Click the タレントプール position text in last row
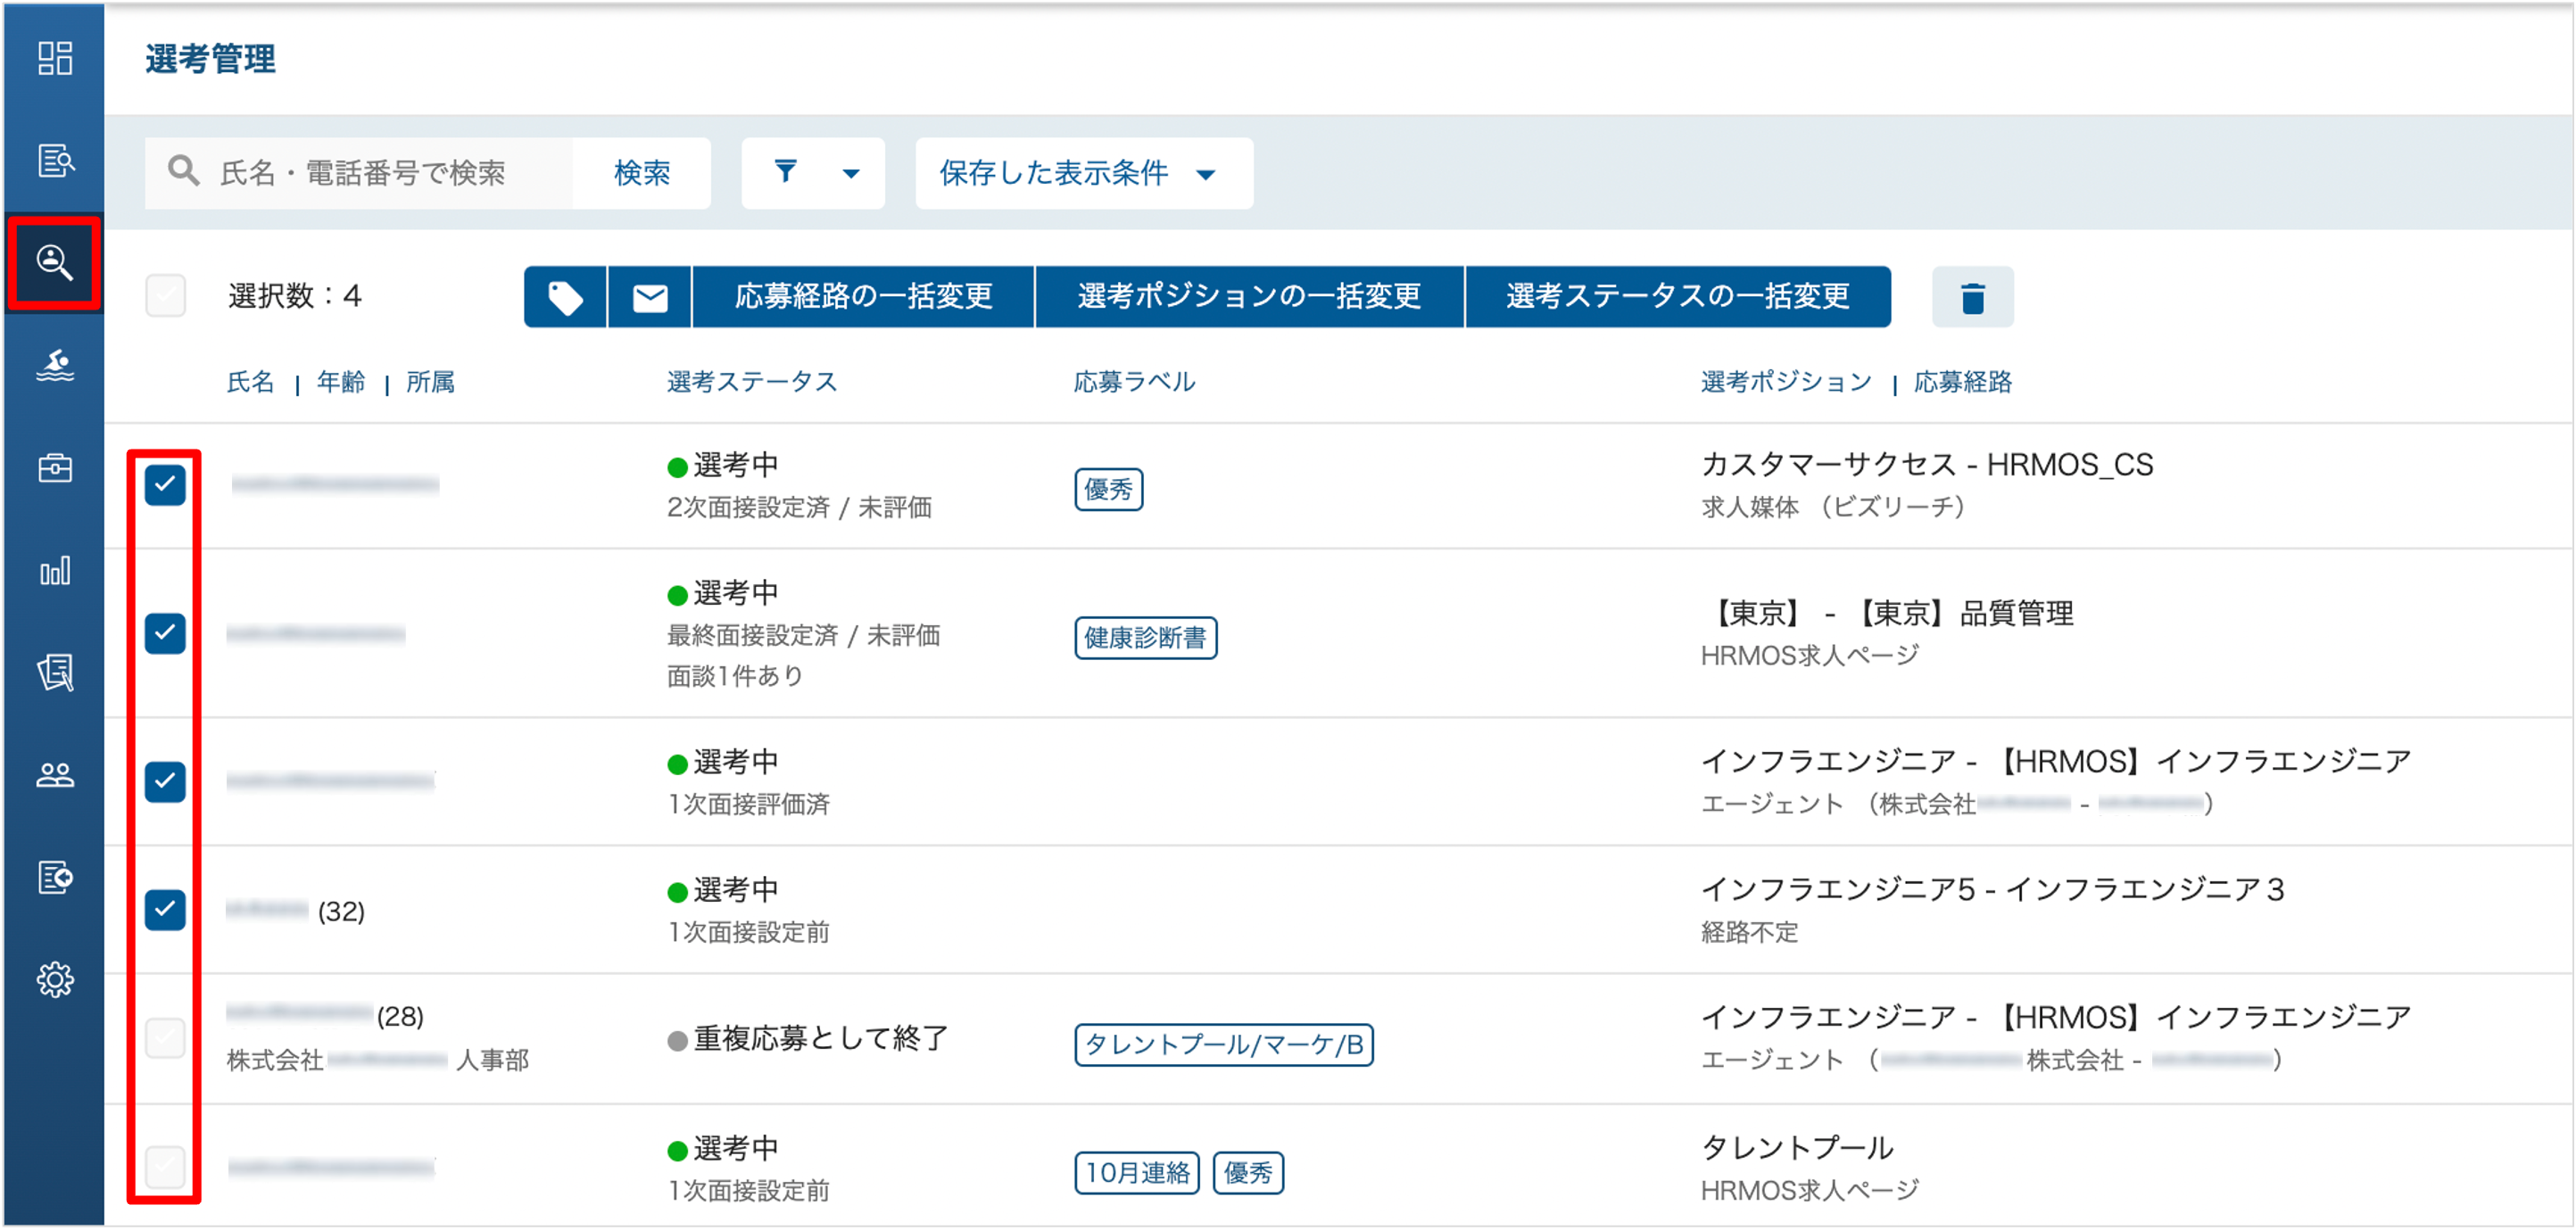The width and height of the screenshot is (2576, 1230). point(1797,1148)
